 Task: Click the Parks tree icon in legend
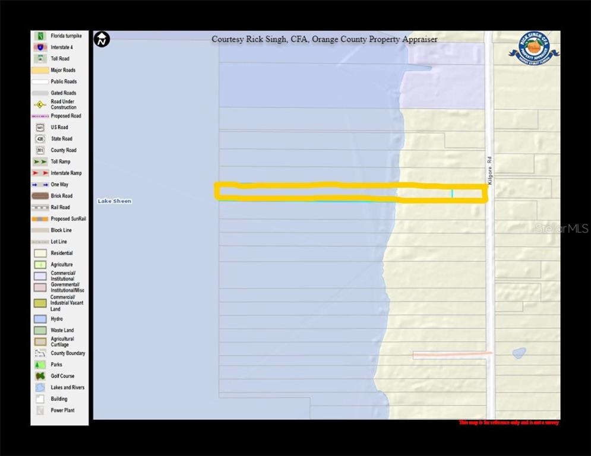[x=40, y=365]
